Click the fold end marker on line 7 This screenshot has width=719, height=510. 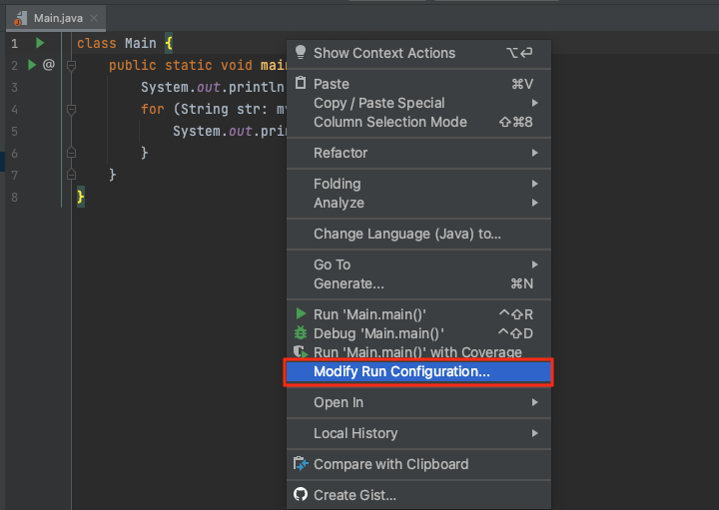[71, 174]
